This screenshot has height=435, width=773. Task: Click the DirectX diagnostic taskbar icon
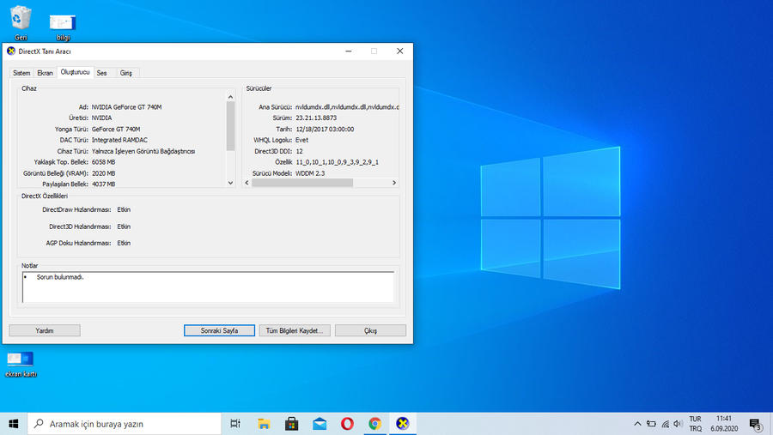pos(403,424)
